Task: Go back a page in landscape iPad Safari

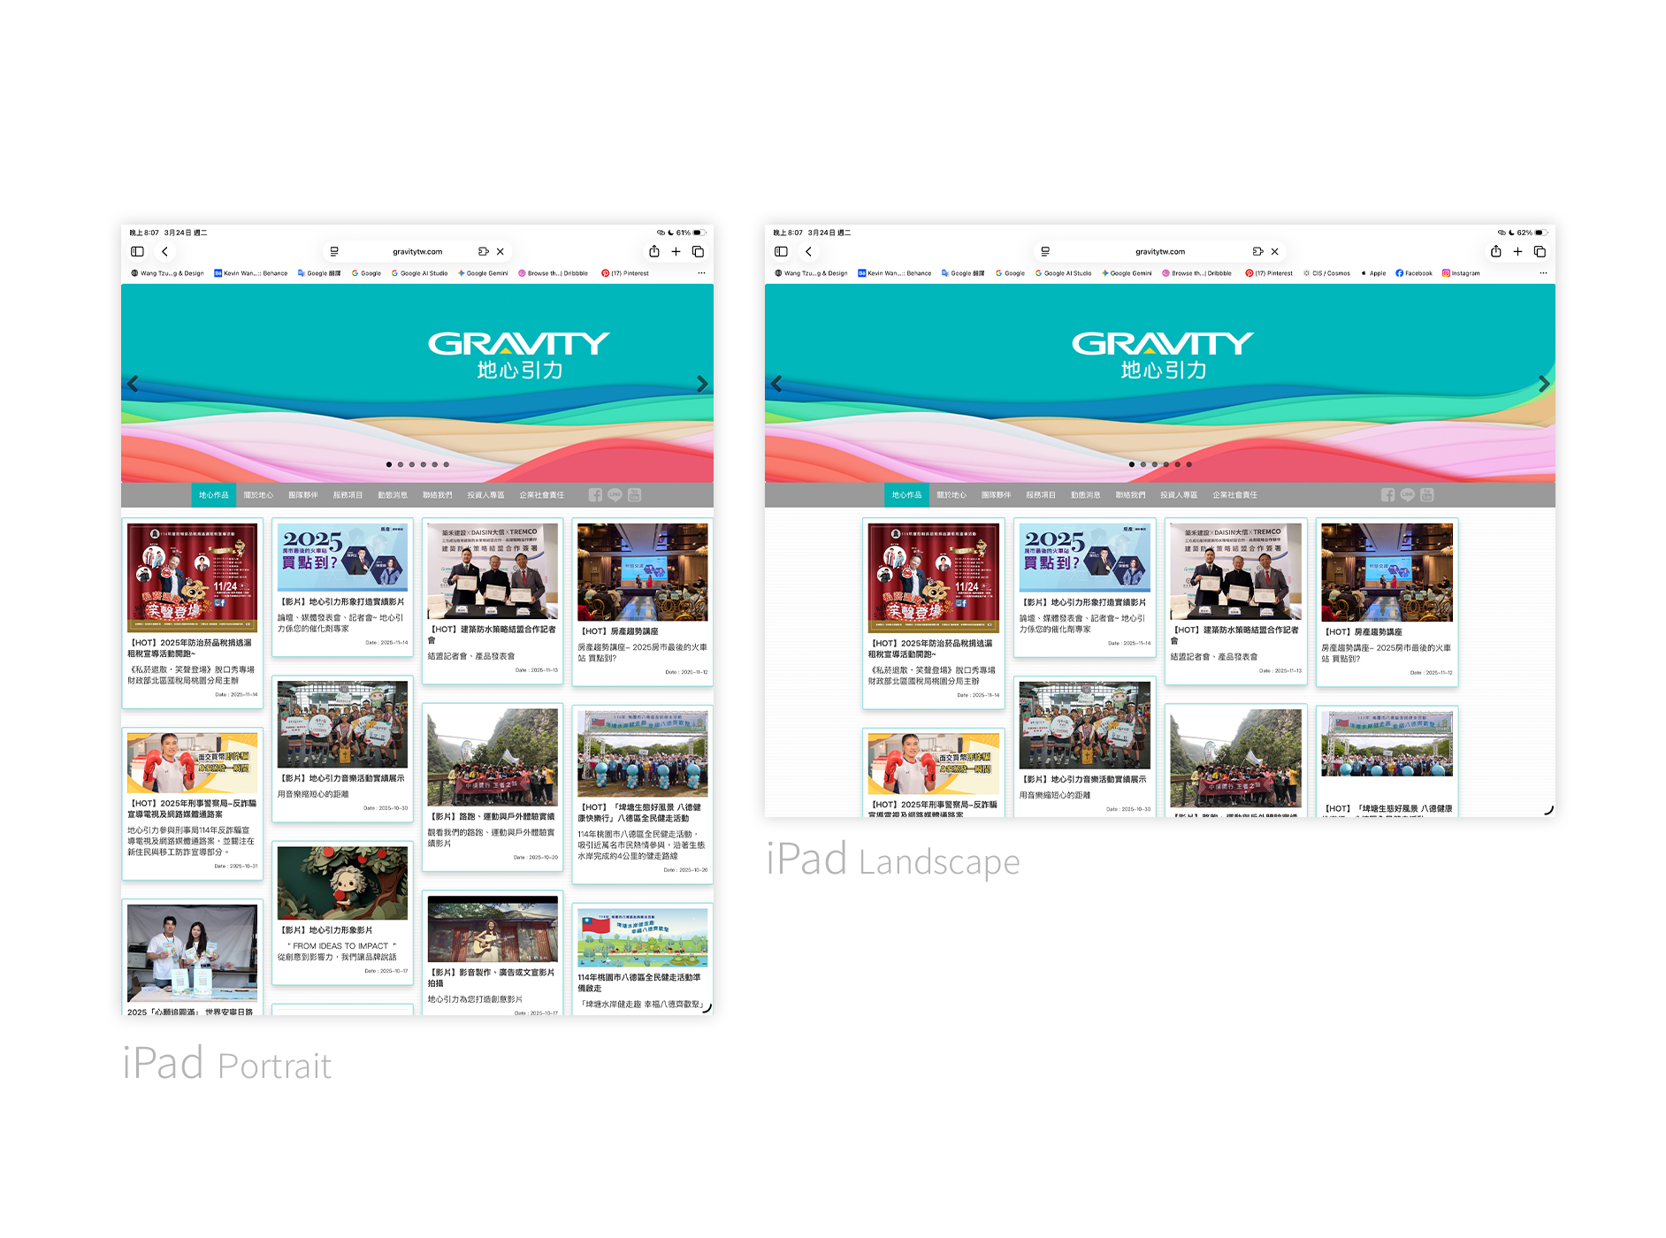Action: click(x=808, y=252)
